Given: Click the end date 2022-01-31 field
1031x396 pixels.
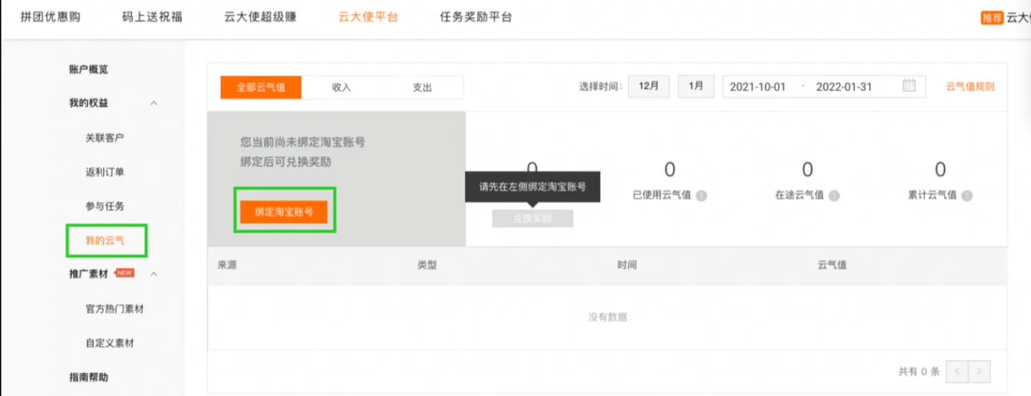Looking at the screenshot, I should [x=844, y=86].
